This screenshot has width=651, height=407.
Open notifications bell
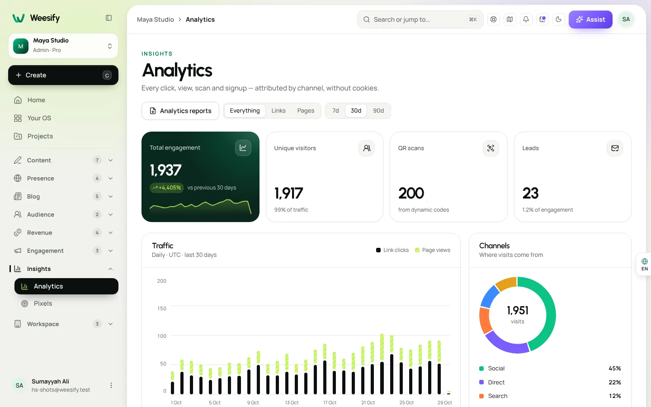click(x=526, y=19)
